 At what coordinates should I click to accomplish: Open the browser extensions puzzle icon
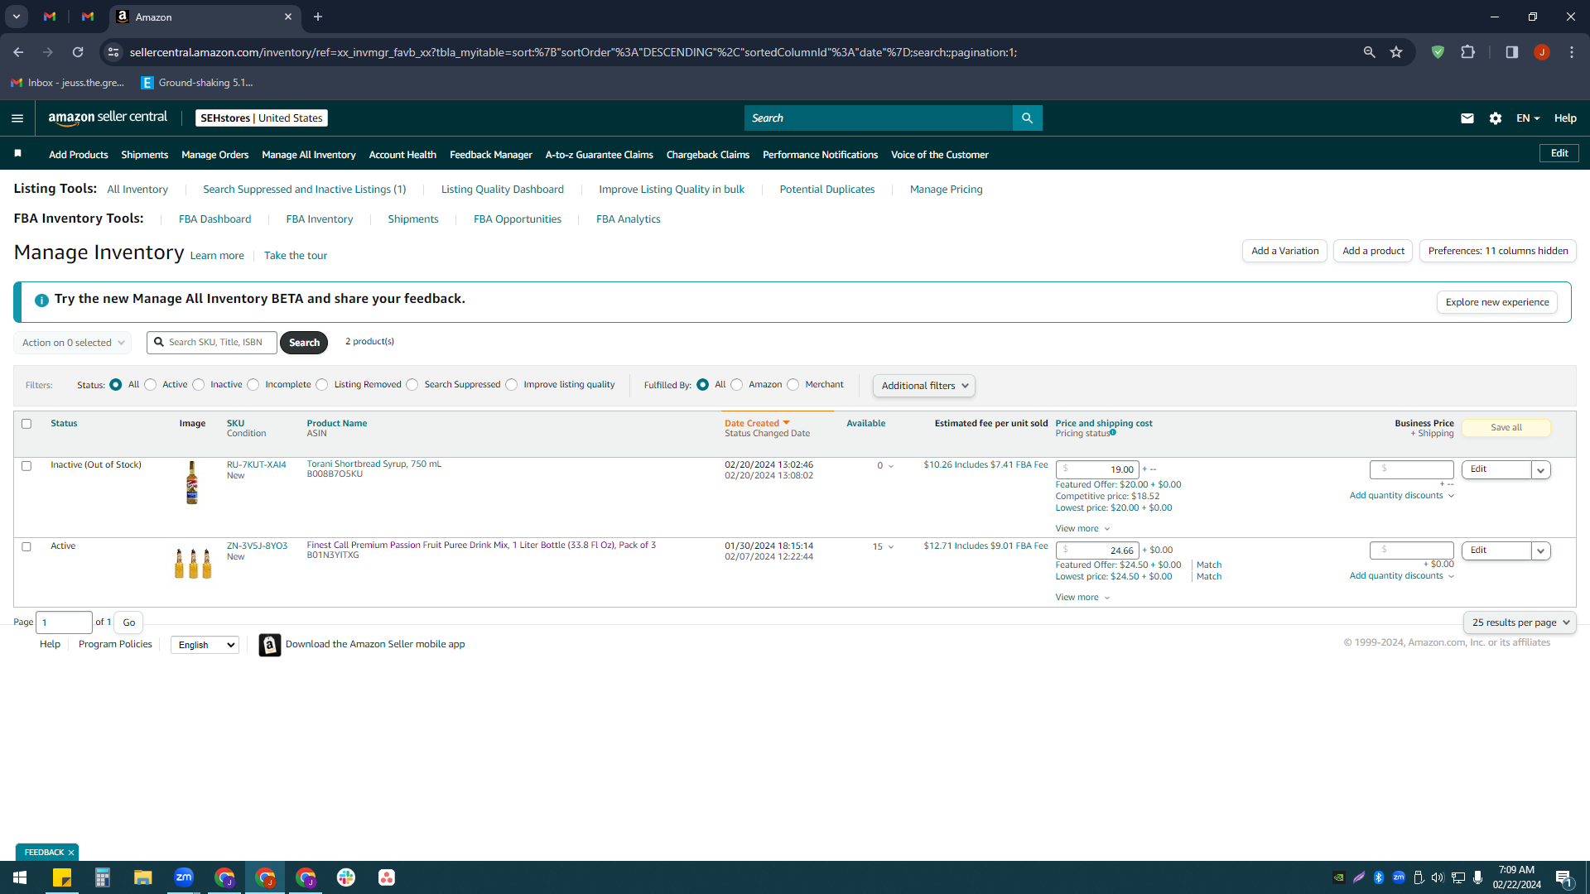pos(1467,52)
